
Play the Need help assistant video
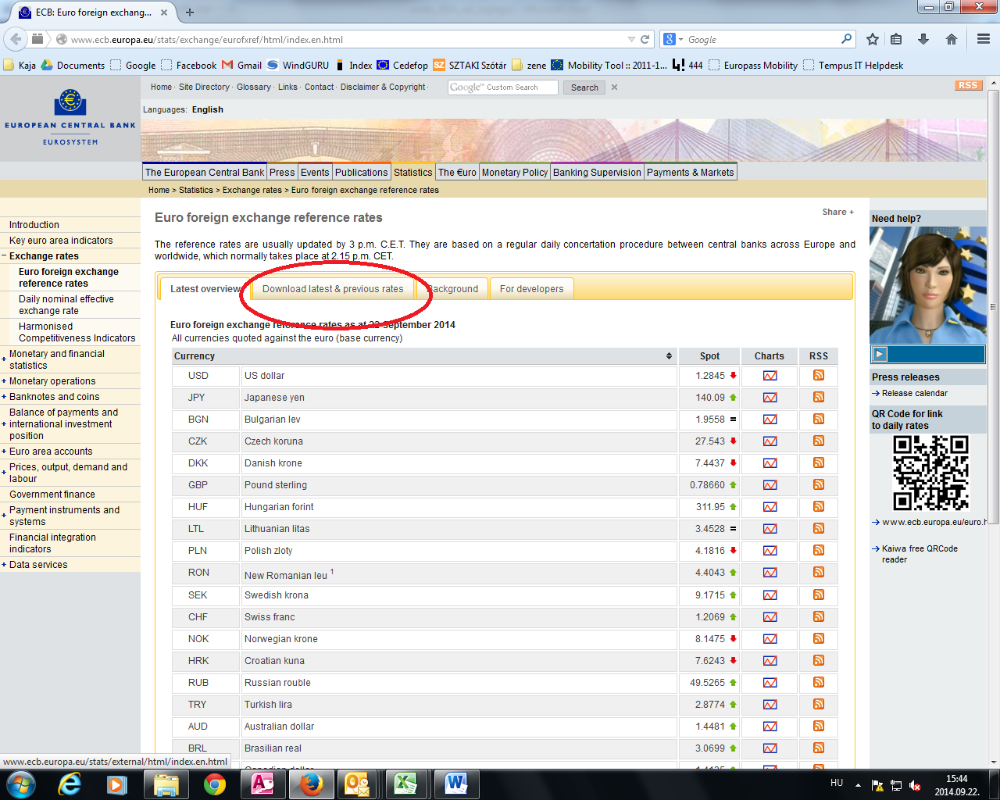[x=880, y=354]
